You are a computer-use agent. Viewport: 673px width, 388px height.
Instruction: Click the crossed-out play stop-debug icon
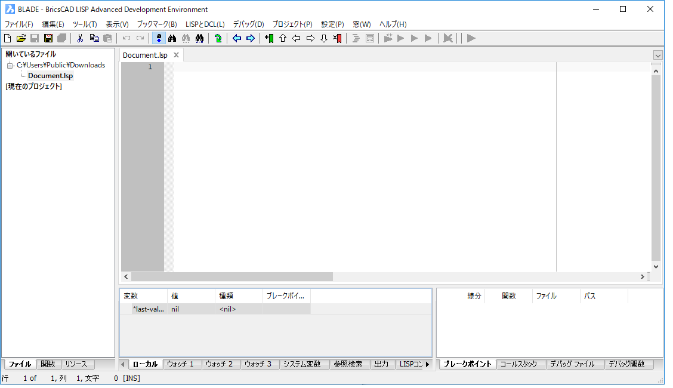pos(448,38)
